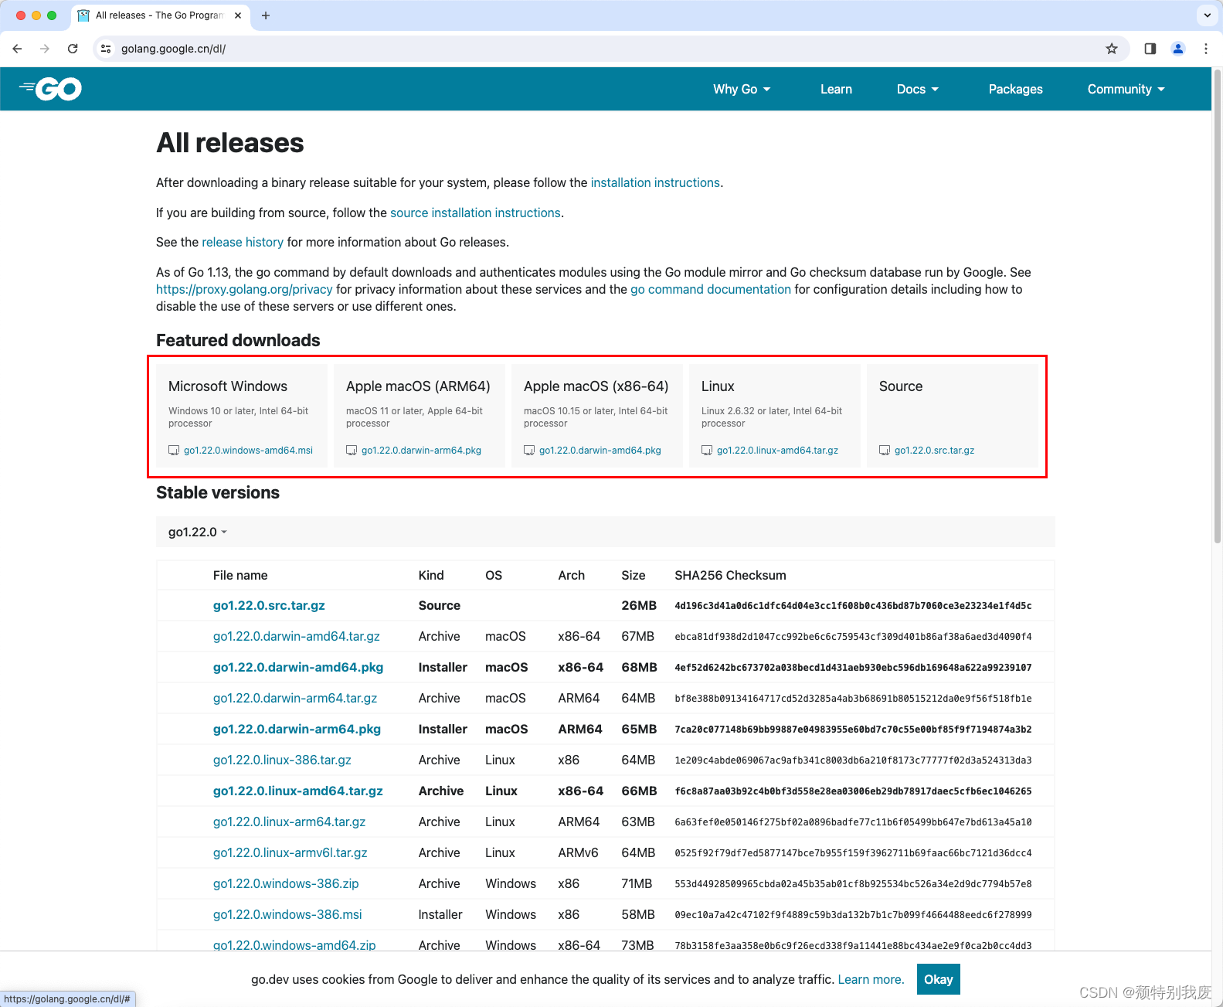The height and width of the screenshot is (1007, 1223).
Task: Open proxy.golang.org privacy link
Action: click(x=244, y=289)
